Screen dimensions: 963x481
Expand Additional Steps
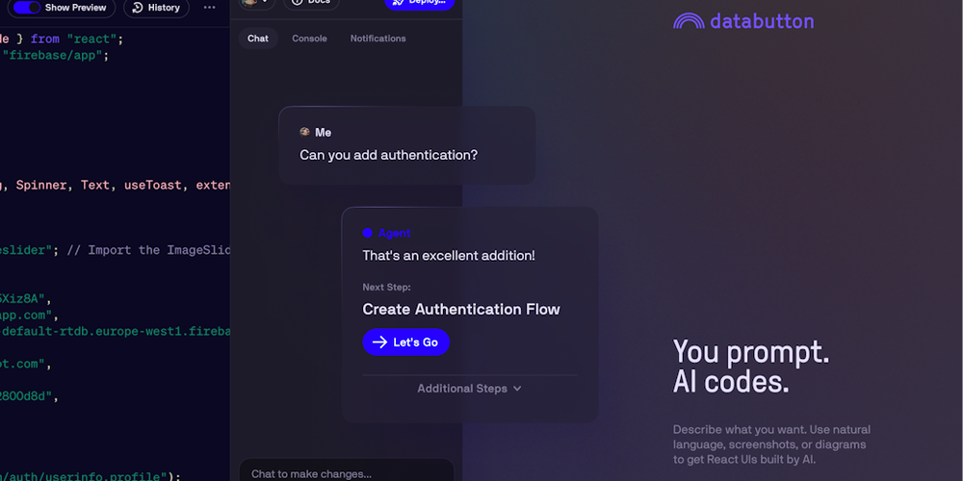470,389
